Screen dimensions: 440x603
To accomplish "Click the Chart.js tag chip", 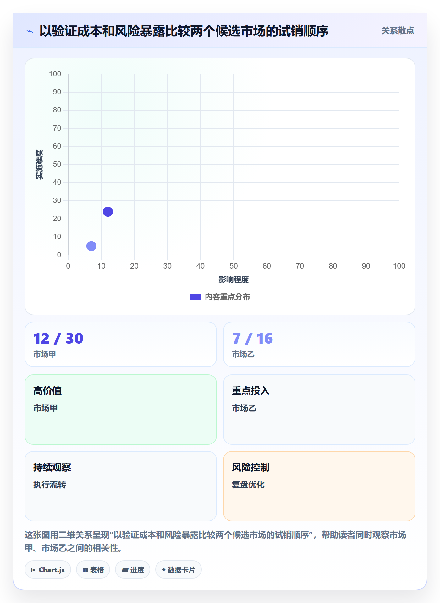I will pyautogui.click(x=48, y=570).
